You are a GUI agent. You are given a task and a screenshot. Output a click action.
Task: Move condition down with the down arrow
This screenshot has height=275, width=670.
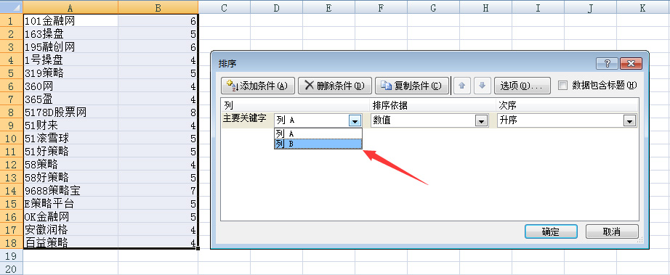click(482, 86)
